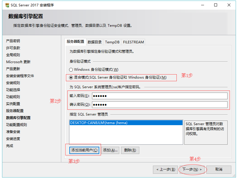This screenshot has height=179, width=238.
Task: Proceed with 下一步(N) button
Action: [x=192, y=170]
